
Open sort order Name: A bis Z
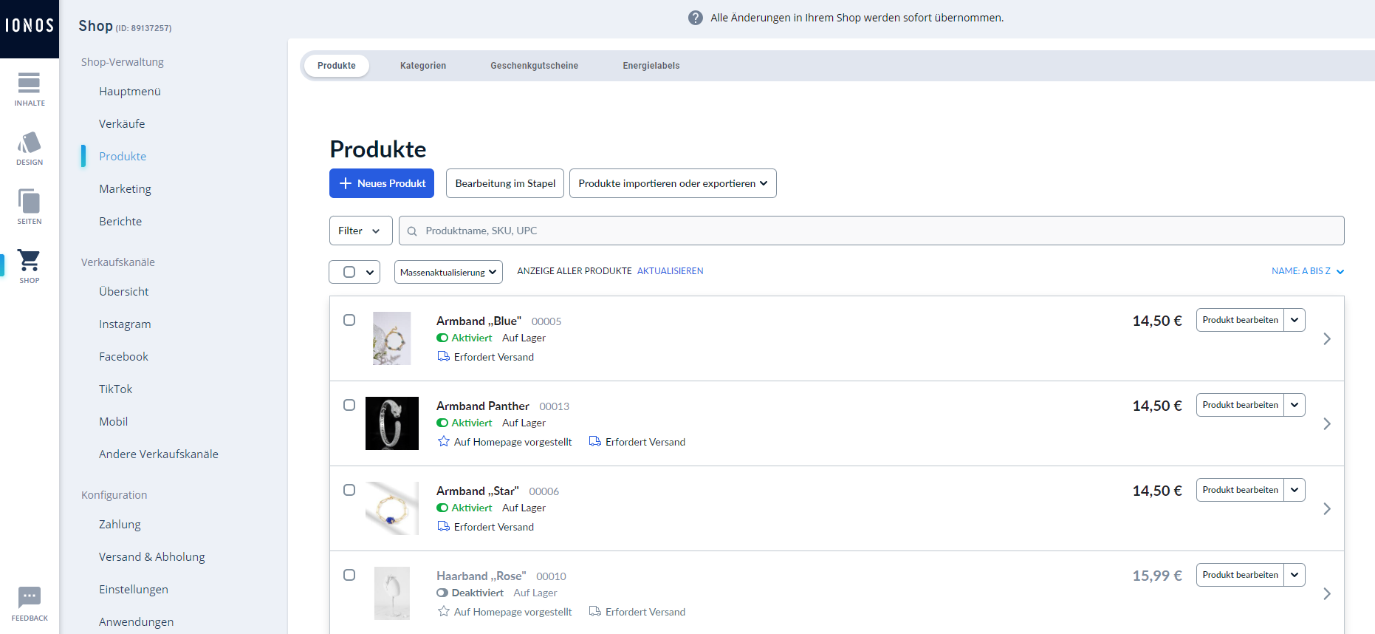[1308, 271]
